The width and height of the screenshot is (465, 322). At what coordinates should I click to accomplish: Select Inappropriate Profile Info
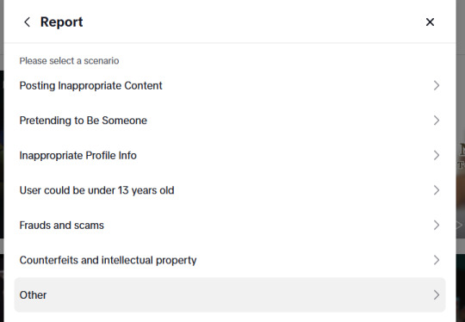coord(230,155)
